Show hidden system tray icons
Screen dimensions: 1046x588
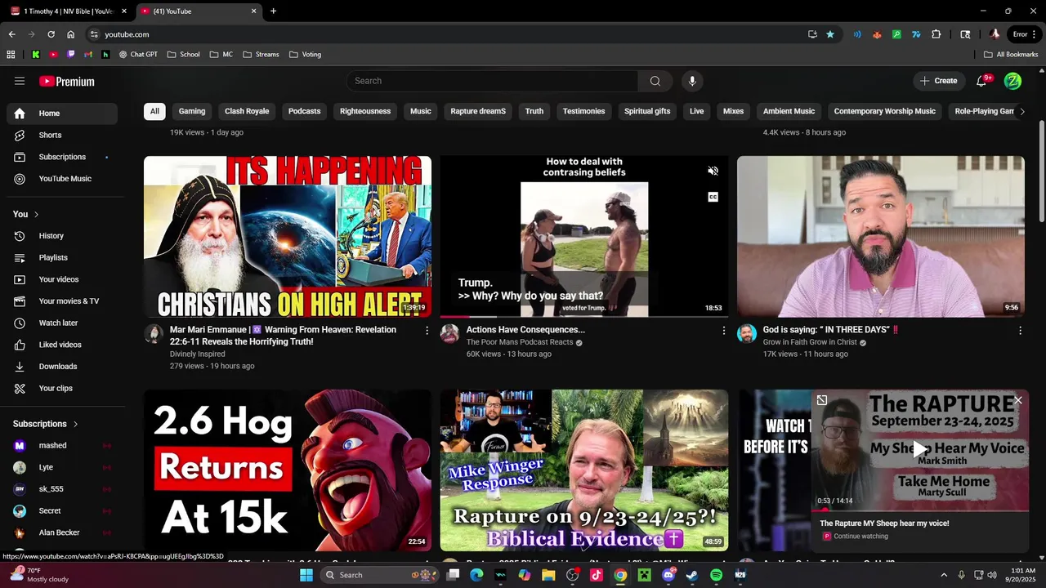(944, 575)
